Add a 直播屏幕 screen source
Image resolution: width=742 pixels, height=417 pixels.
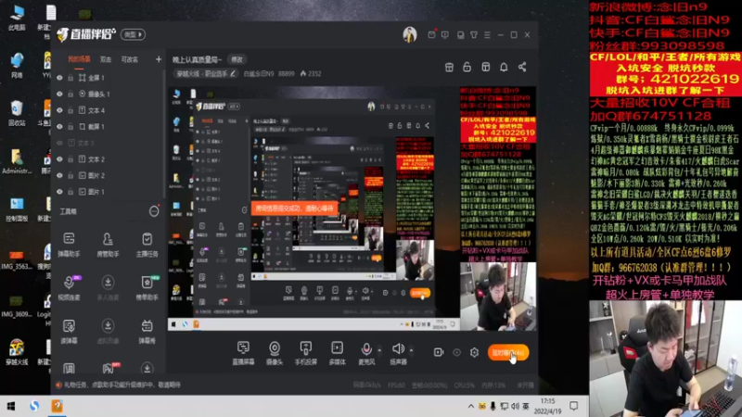[243, 353]
